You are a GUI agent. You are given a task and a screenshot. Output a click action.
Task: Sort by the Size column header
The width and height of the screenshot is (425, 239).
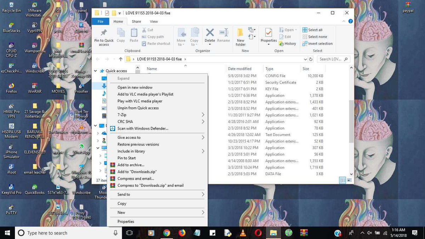(306, 69)
